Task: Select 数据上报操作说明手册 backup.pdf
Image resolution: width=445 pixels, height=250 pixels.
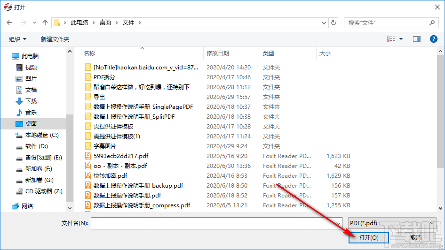Action: point(138,186)
